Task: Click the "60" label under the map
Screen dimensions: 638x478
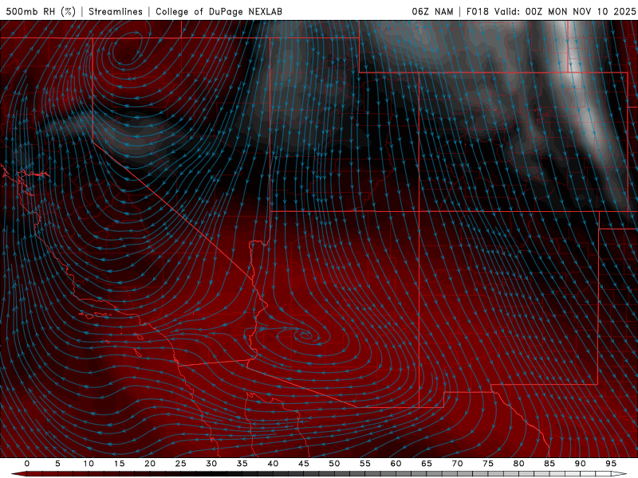Action: coord(396,464)
